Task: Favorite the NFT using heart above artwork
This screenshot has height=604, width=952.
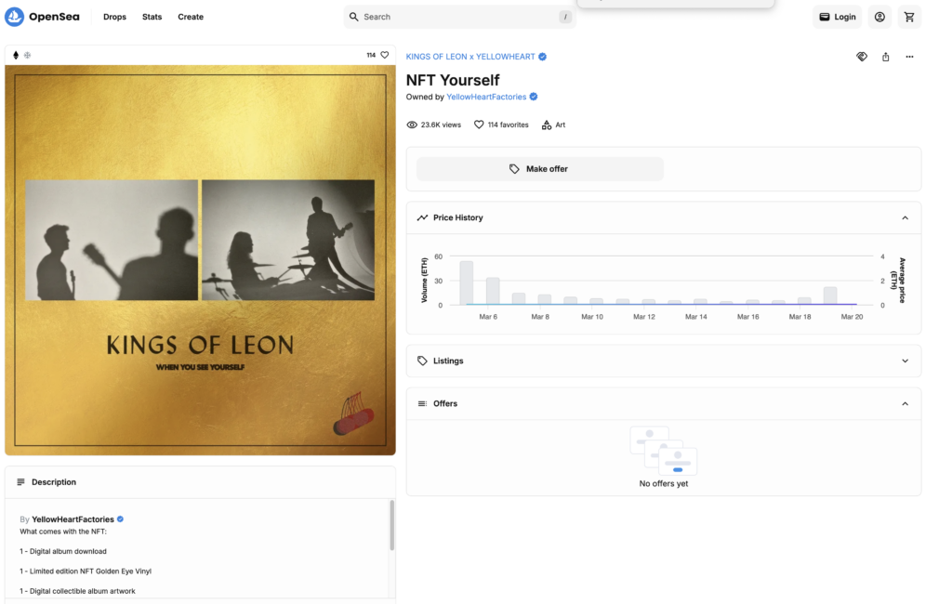Action: tap(384, 55)
